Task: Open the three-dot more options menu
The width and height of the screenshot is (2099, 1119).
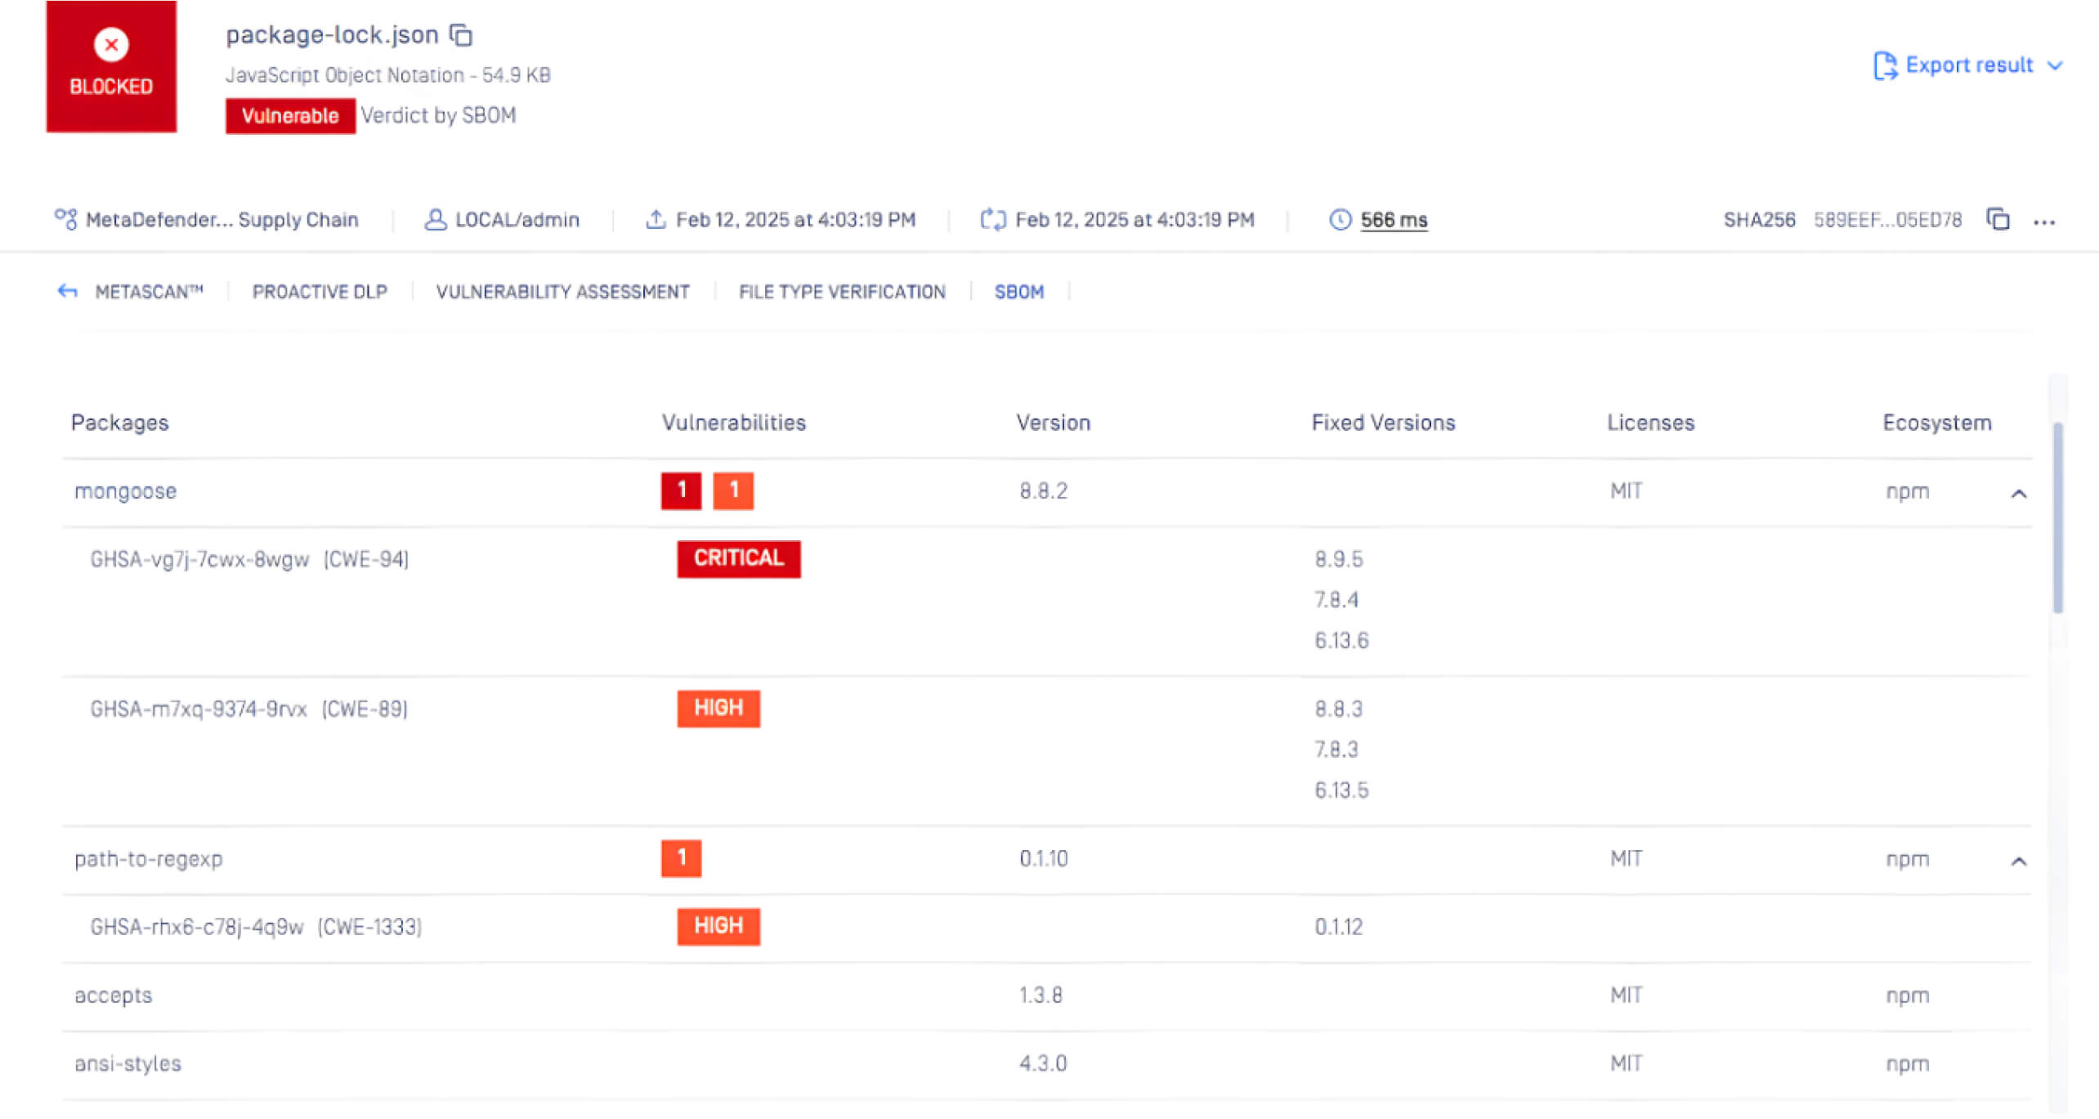Action: [2044, 222]
